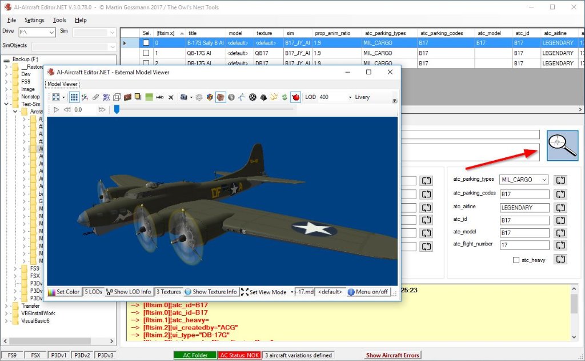Viewport: 585px width, 361px height.
Task: Click the black pyramid icon
Action: [x=263, y=97]
